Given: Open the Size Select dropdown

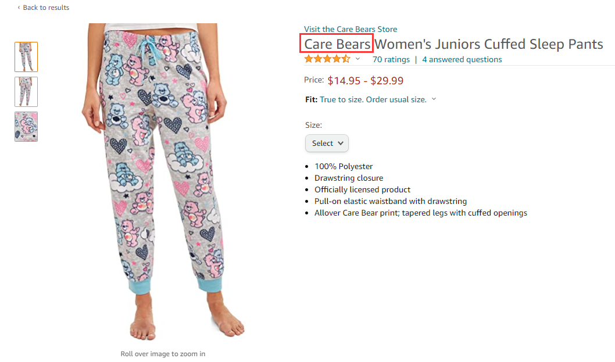Looking at the screenshot, I should [327, 143].
